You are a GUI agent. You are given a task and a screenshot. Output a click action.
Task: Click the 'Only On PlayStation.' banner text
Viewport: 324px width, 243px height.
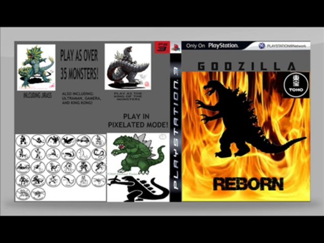point(212,46)
